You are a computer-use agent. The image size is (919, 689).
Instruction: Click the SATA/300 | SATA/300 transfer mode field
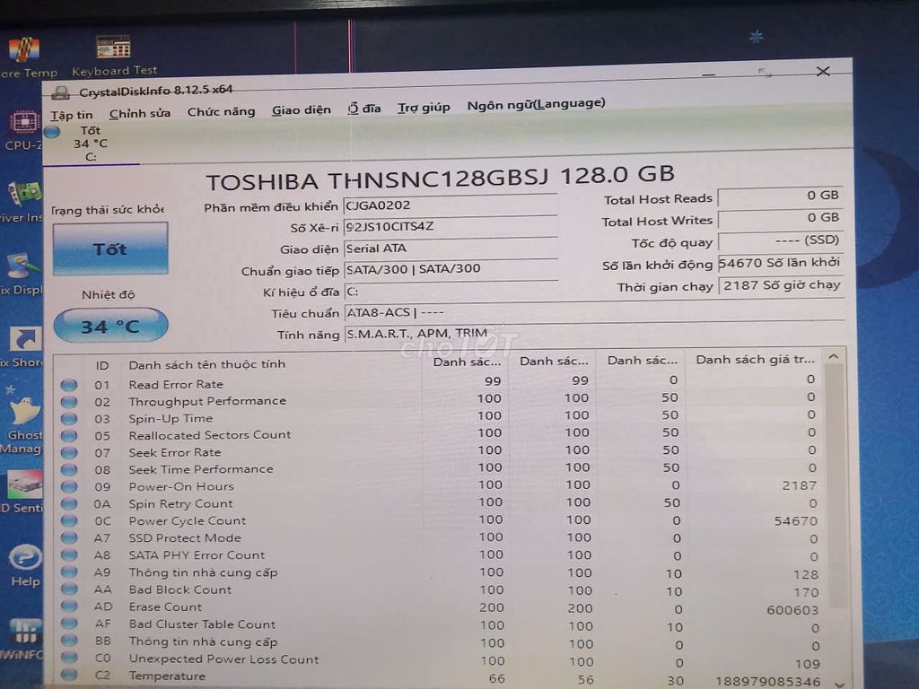point(451,269)
